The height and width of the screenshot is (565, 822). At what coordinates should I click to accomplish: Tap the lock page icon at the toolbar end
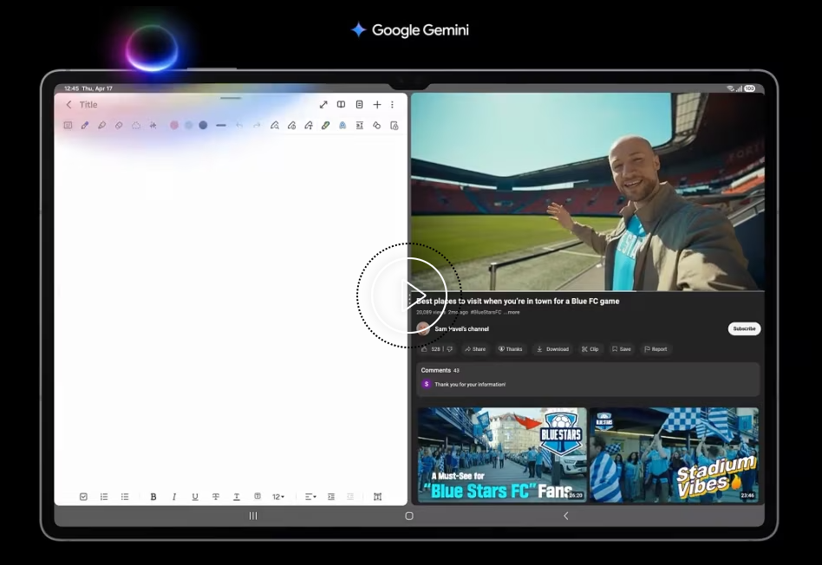click(x=395, y=126)
